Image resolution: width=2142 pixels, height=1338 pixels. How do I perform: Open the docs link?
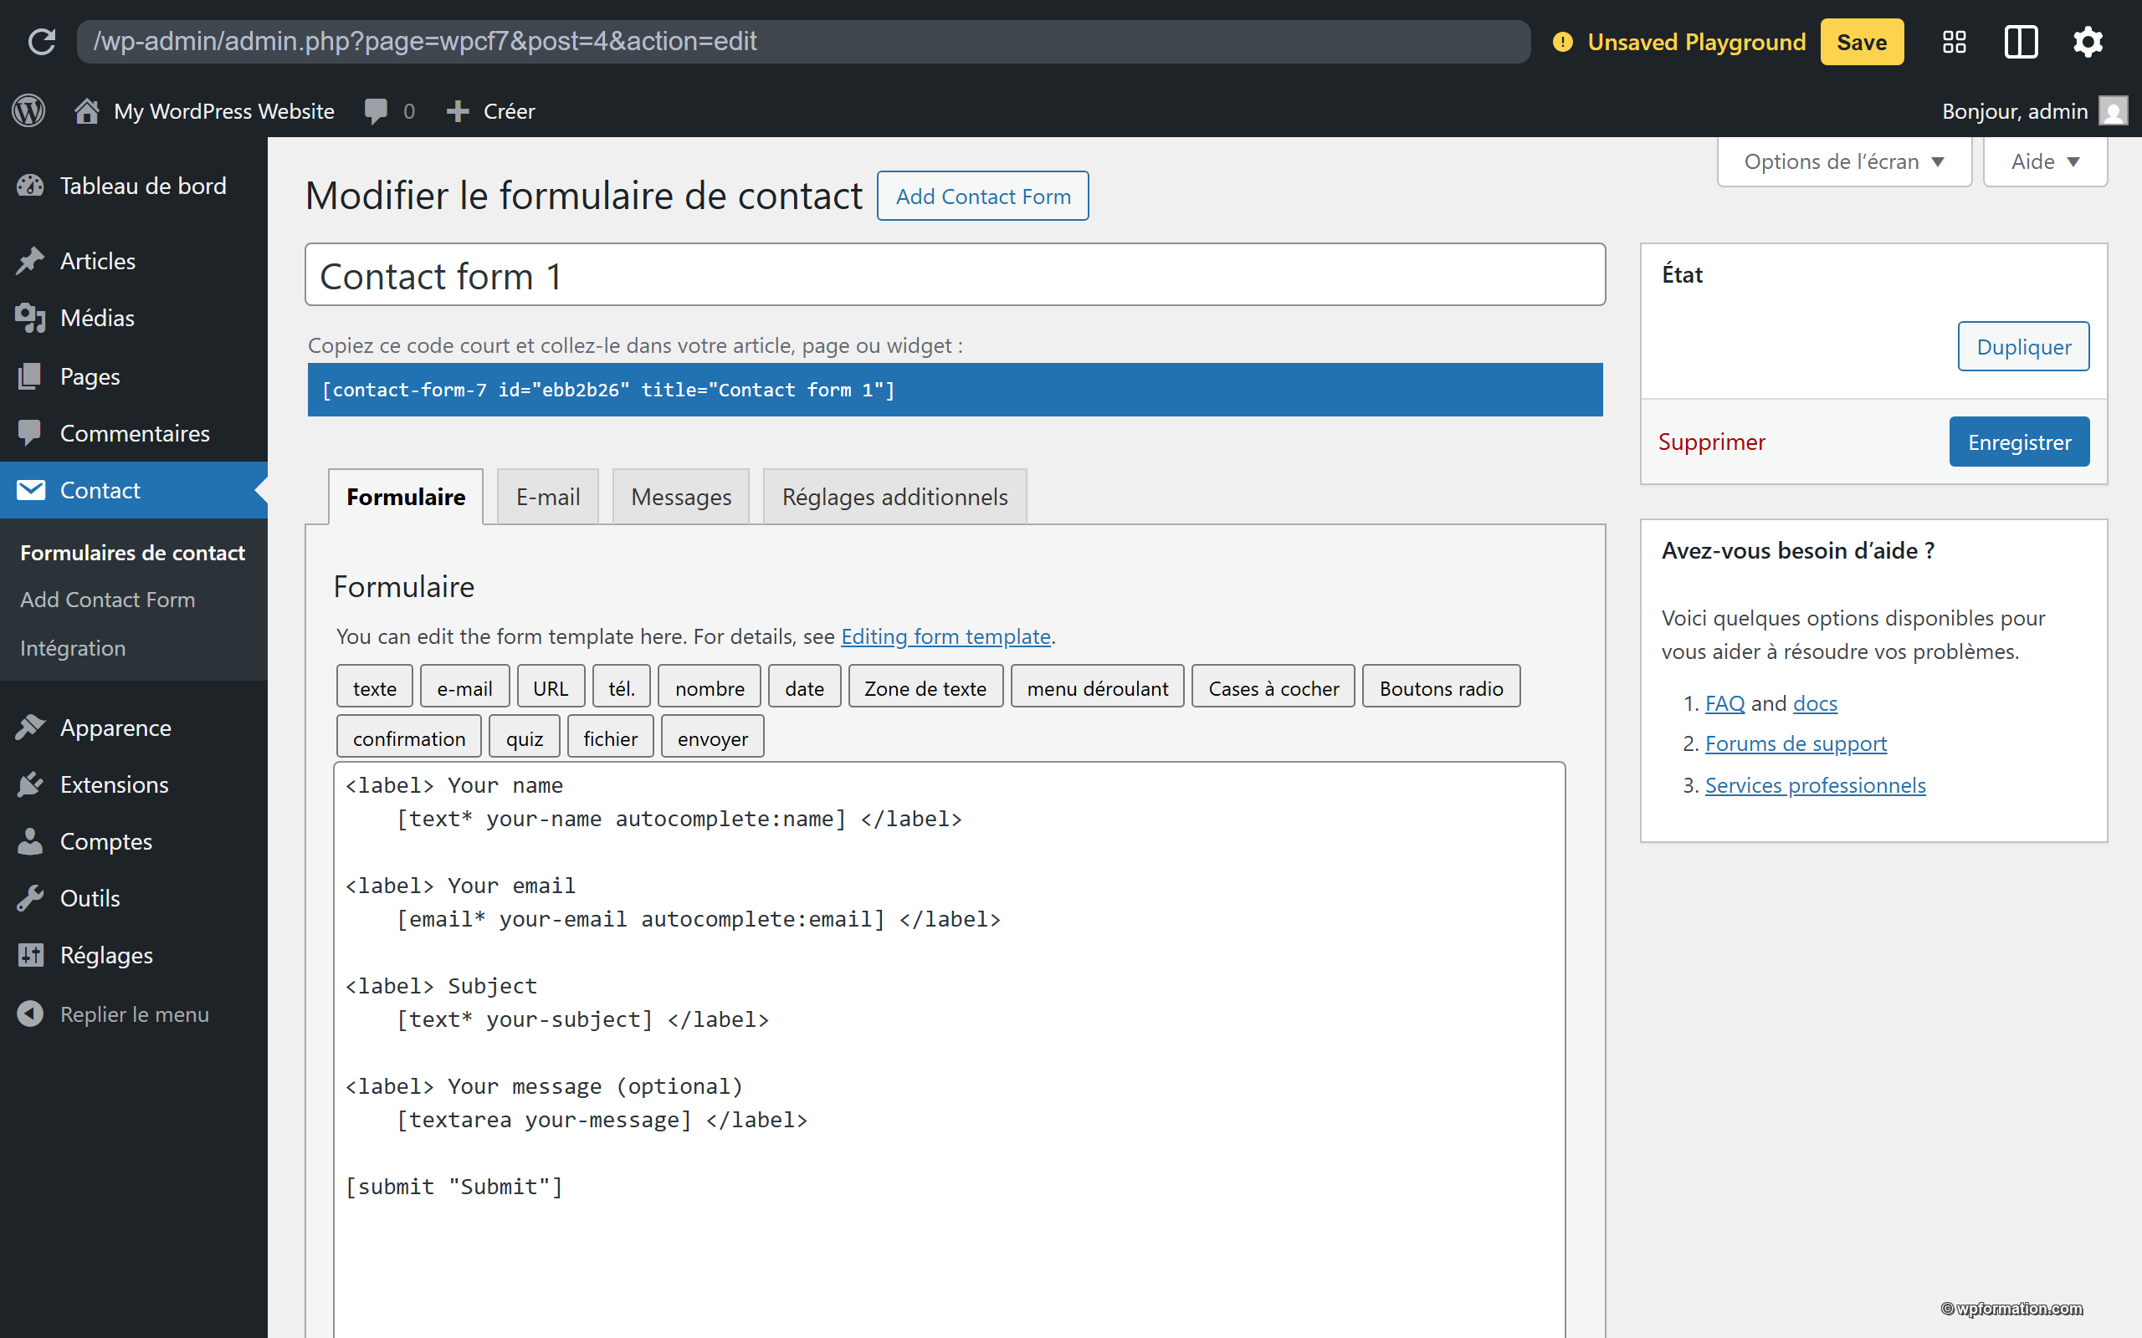pyautogui.click(x=1815, y=702)
